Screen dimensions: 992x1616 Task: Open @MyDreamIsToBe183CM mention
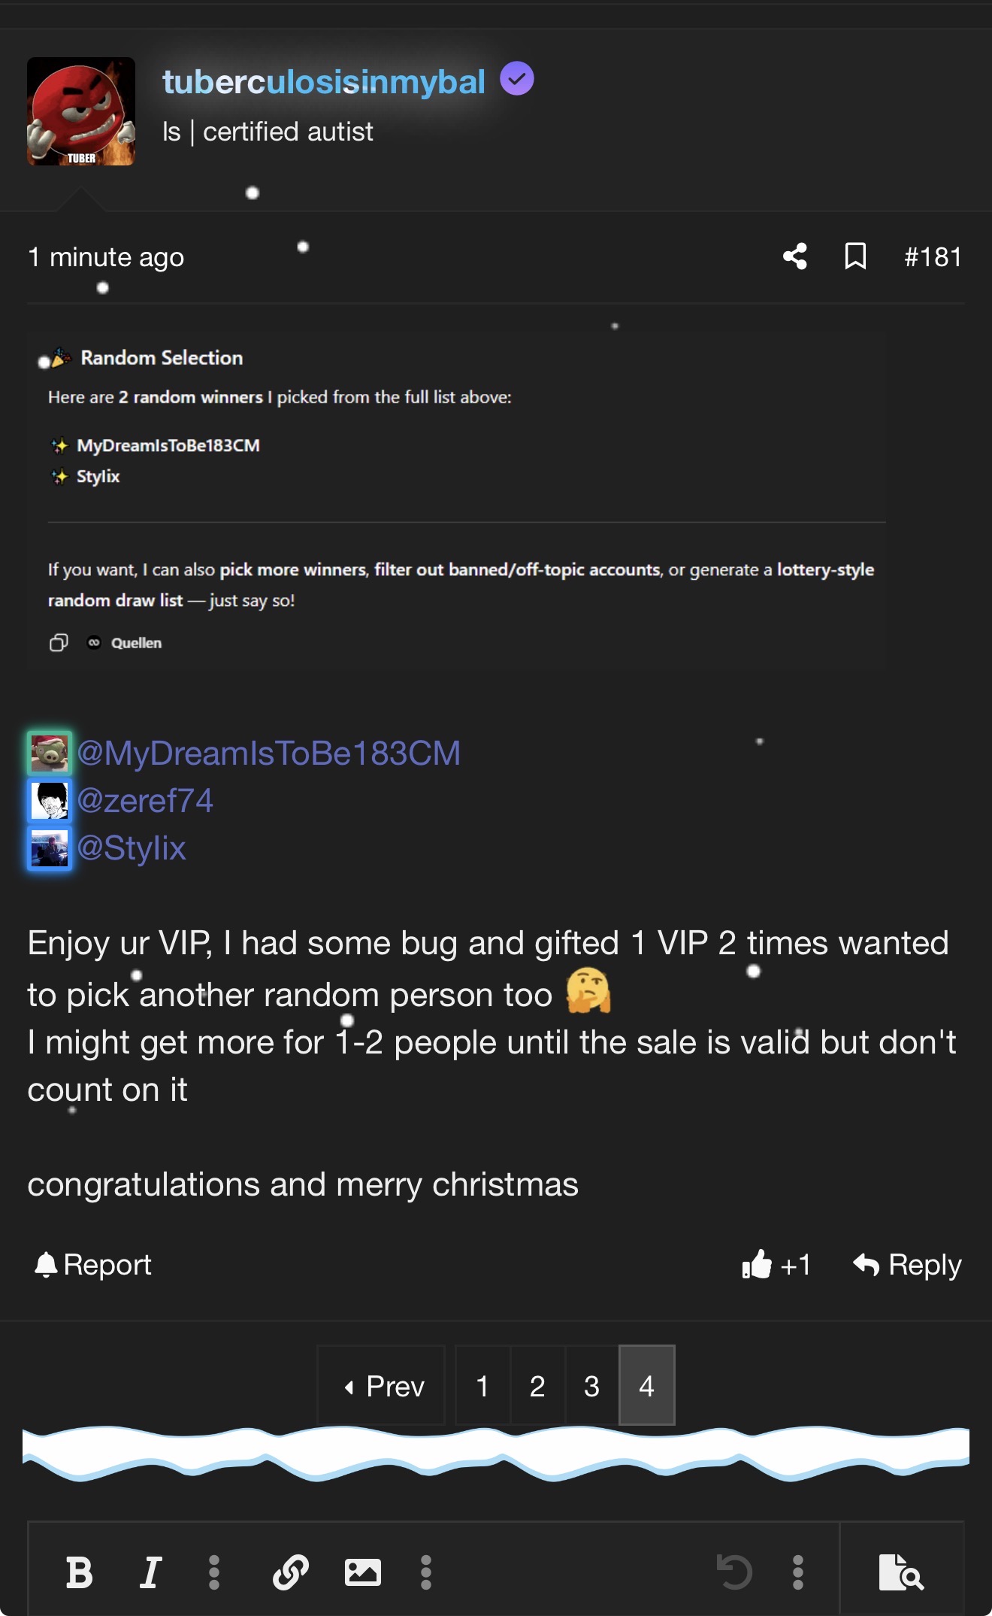[x=268, y=753]
